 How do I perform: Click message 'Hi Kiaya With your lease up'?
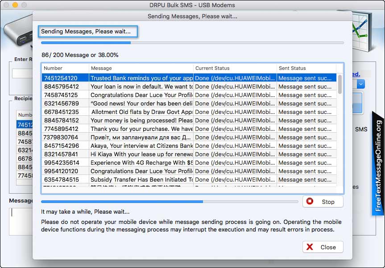click(141, 154)
